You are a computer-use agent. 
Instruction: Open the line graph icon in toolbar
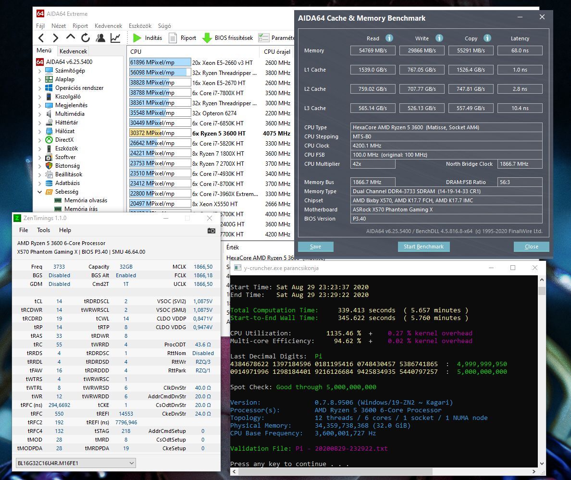pos(115,38)
